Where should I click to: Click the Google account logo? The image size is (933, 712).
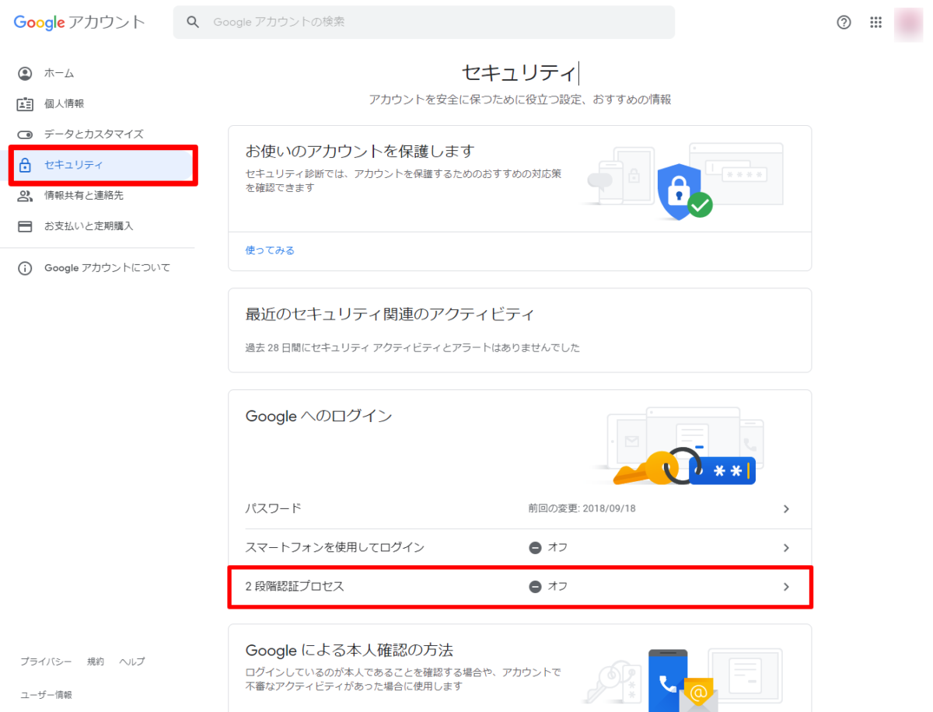[x=79, y=22]
